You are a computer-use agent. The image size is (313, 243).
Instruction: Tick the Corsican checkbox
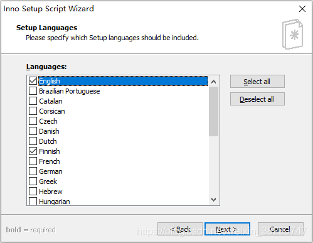point(33,111)
